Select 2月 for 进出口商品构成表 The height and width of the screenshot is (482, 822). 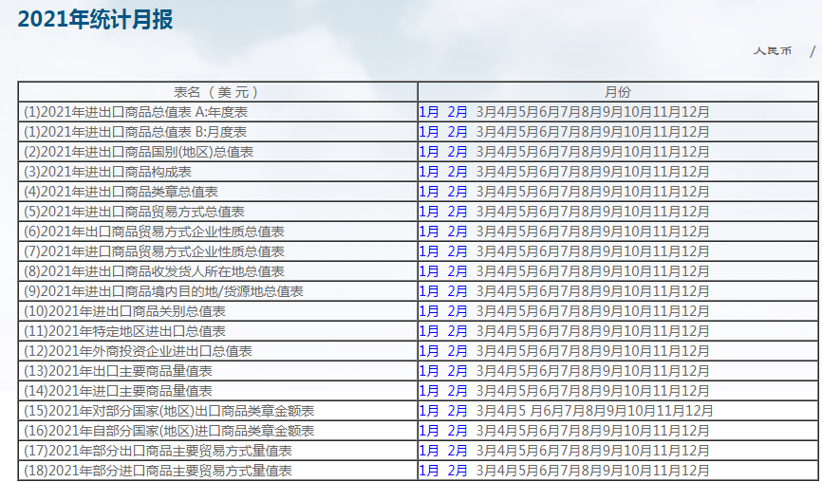[458, 172]
